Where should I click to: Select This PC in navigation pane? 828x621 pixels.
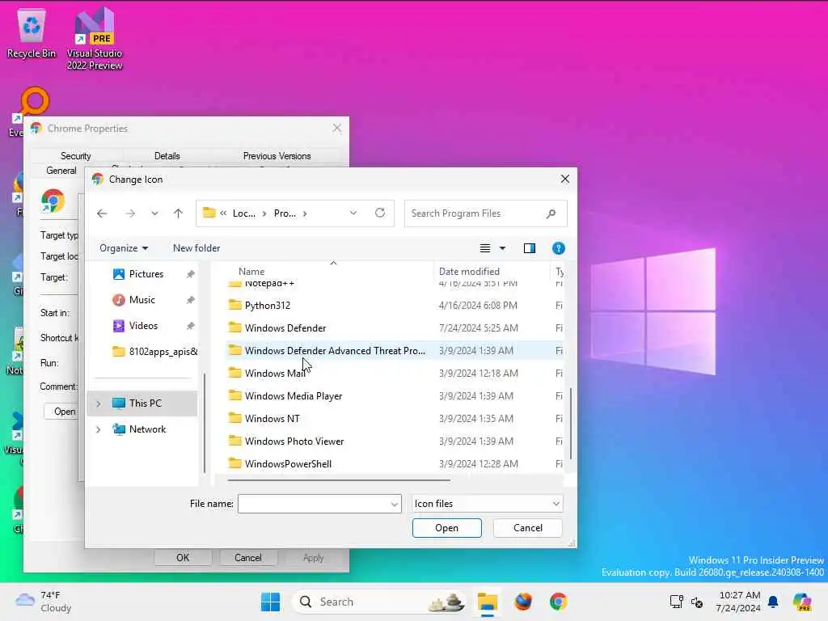pos(146,403)
